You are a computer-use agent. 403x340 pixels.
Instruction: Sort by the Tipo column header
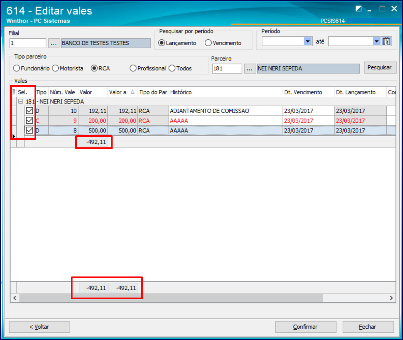click(42, 92)
